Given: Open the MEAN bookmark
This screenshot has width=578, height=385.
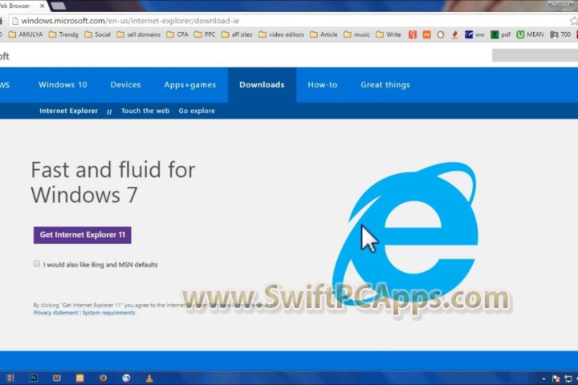Looking at the screenshot, I should tap(530, 34).
